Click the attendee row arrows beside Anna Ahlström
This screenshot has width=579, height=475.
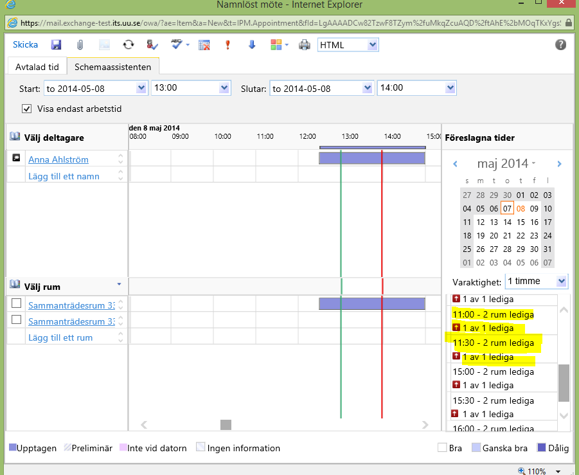[x=120, y=159]
